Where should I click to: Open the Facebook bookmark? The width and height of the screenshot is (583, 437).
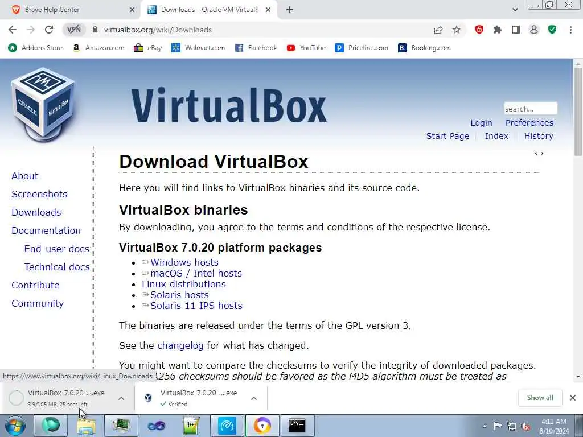(x=256, y=48)
